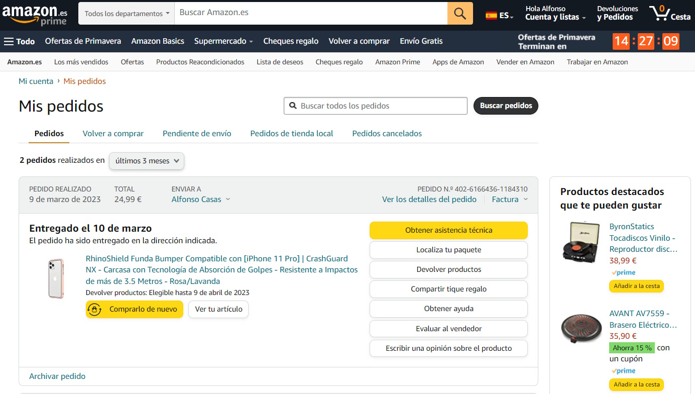Open the Todo hamburger menu

pos(20,41)
